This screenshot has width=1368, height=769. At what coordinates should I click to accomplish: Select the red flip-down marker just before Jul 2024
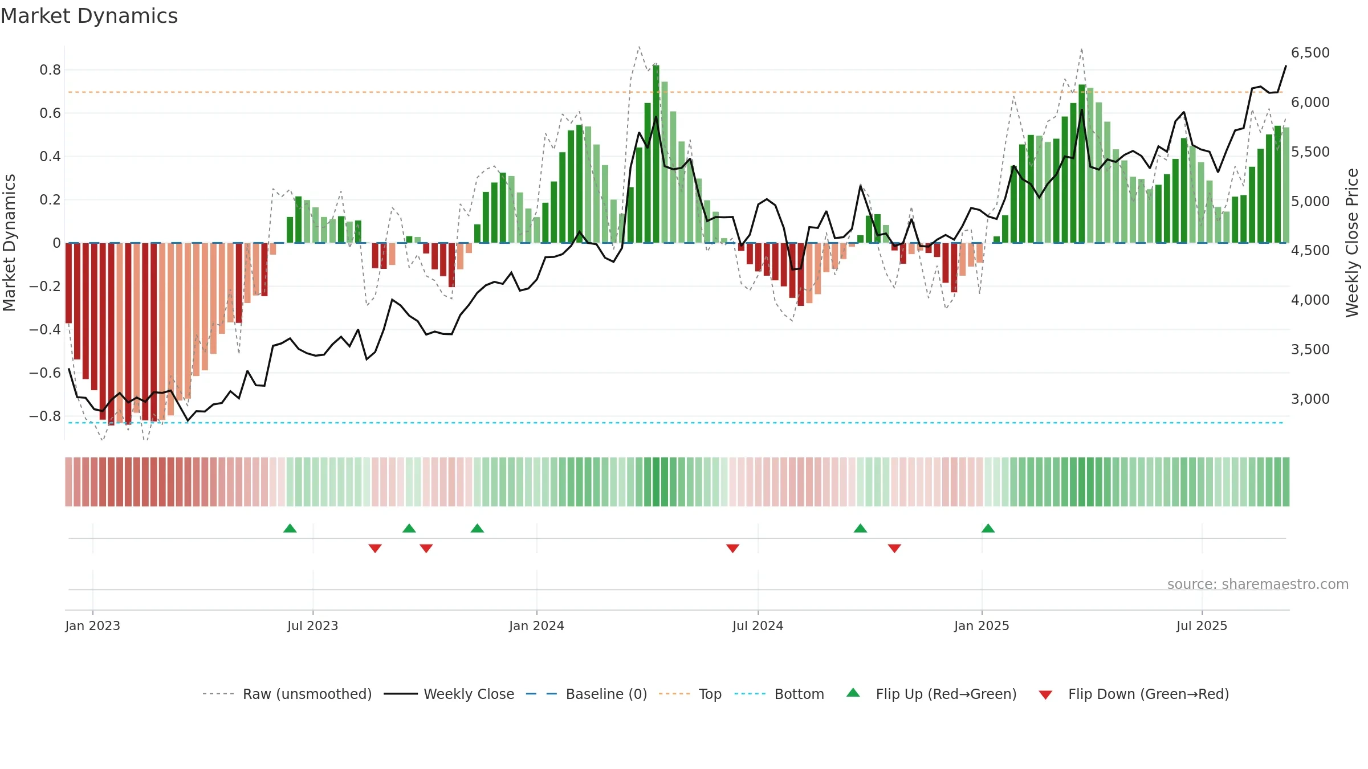coord(733,548)
